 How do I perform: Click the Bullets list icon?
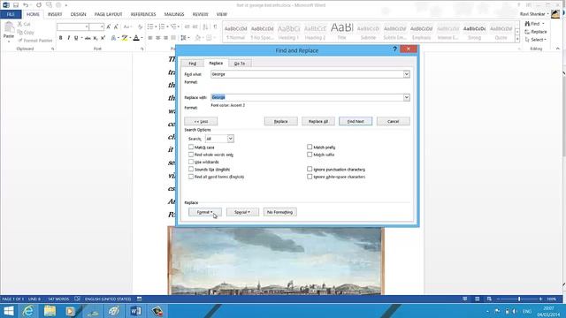tap(150, 27)
